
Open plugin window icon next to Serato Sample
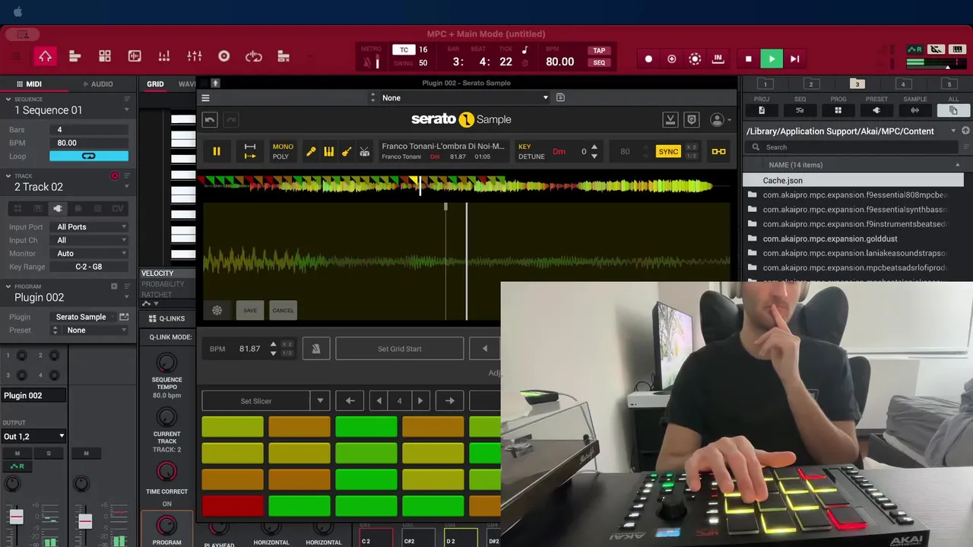124,317
